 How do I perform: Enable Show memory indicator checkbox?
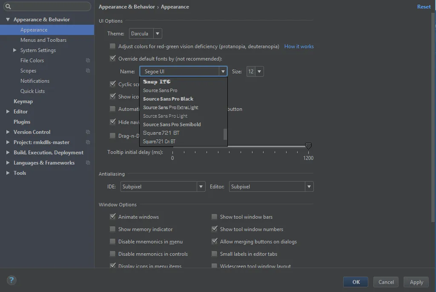(x=113, y=229)
